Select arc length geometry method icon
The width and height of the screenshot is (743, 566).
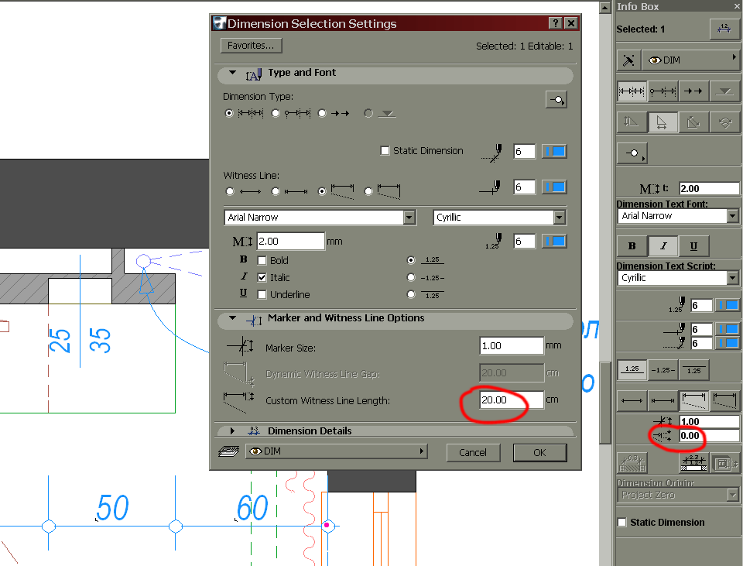click(x=724, y=122)
